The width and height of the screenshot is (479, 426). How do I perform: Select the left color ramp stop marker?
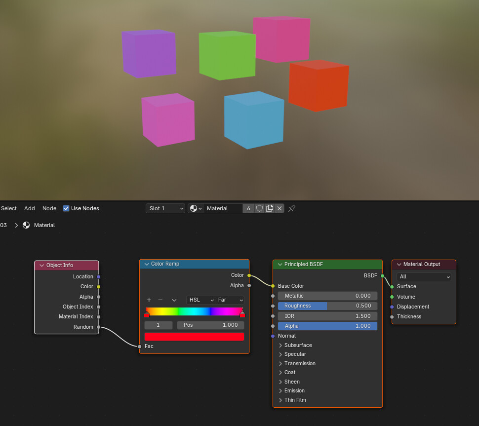tap(147, 314)
